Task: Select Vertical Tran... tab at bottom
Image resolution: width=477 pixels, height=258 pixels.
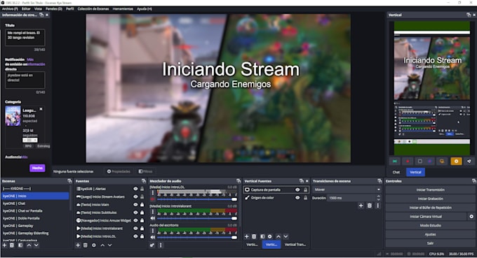Action: (295, 244)
